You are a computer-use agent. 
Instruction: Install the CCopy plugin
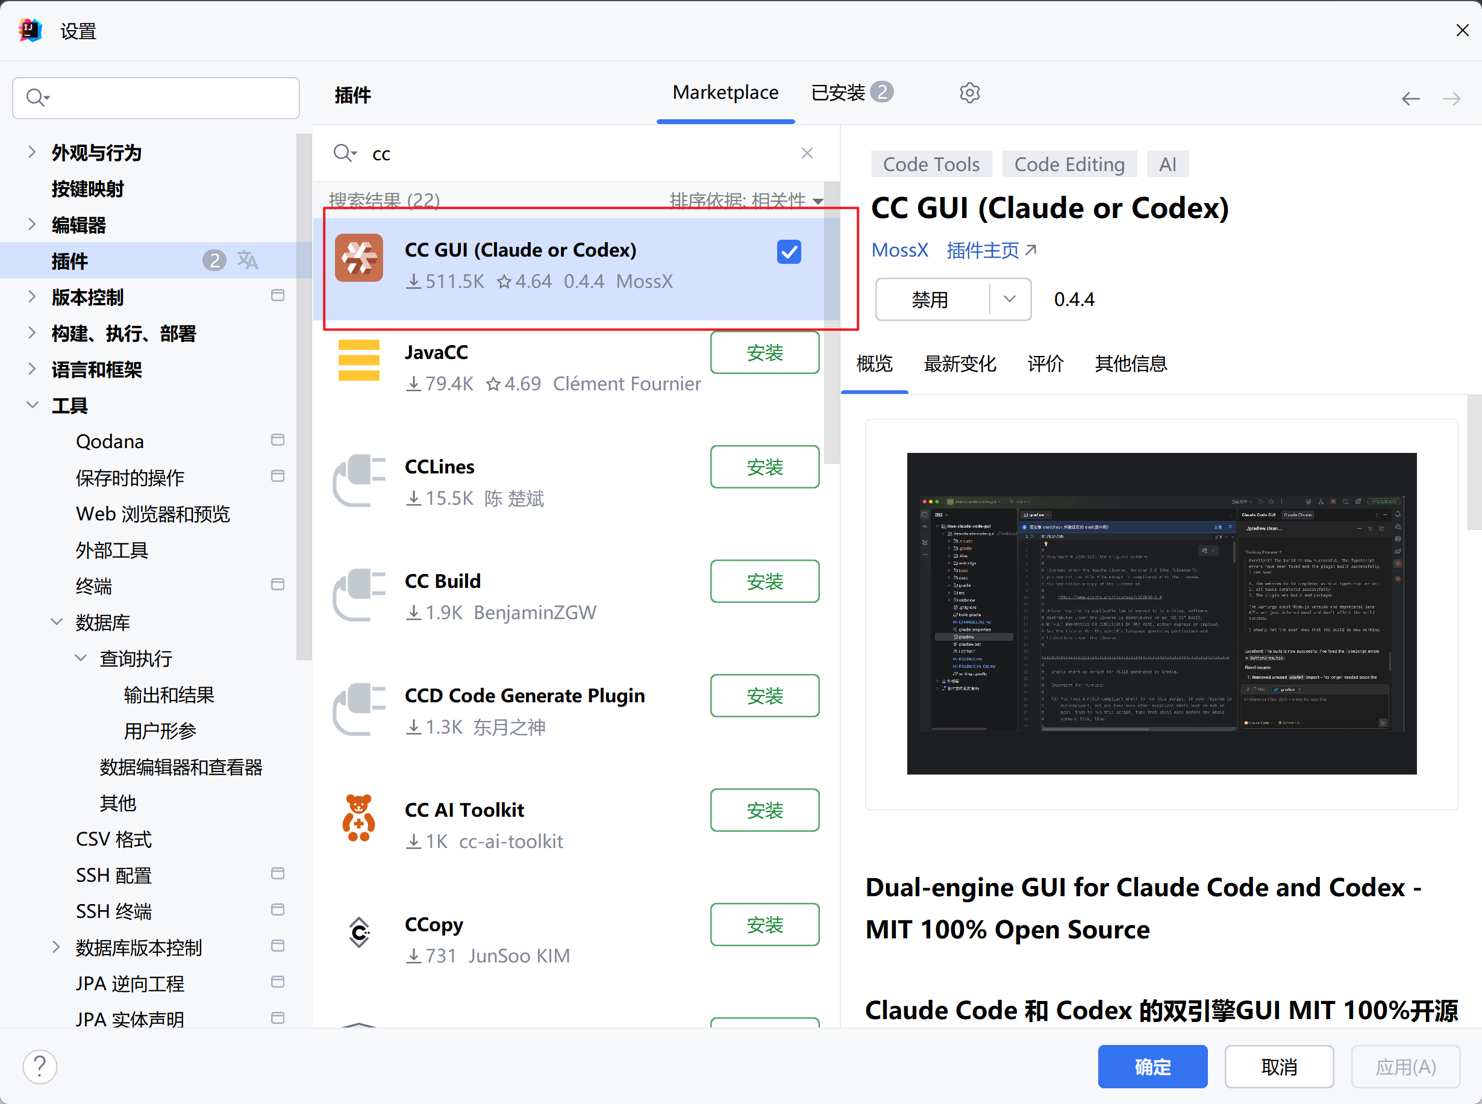tap(764, 925)
